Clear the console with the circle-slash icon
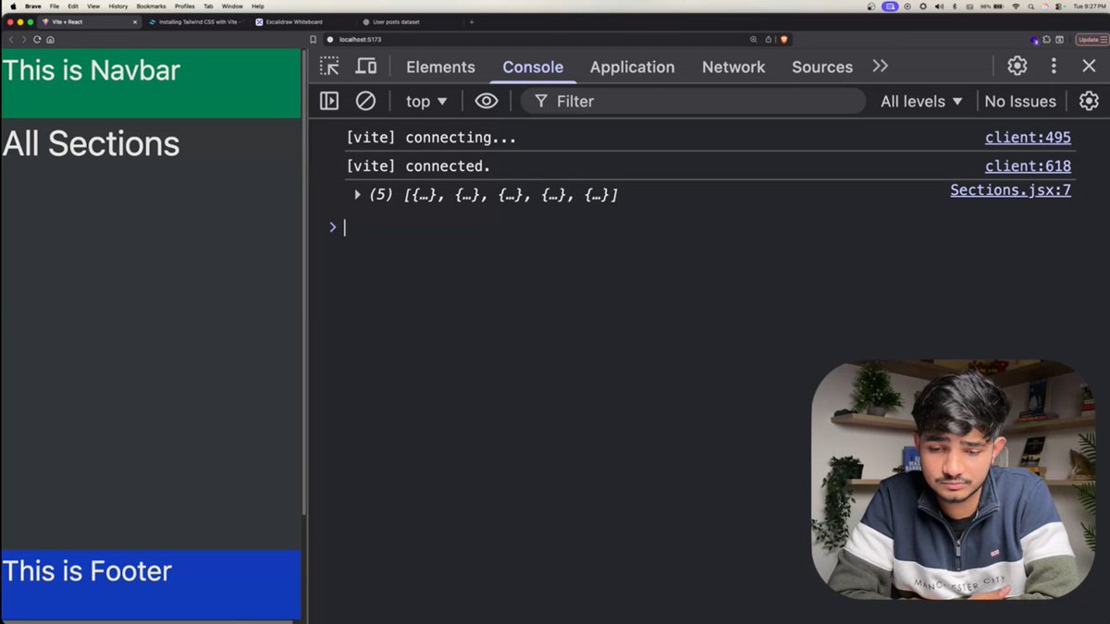Viewport: 1110px width, 624px height. point(366,101)
